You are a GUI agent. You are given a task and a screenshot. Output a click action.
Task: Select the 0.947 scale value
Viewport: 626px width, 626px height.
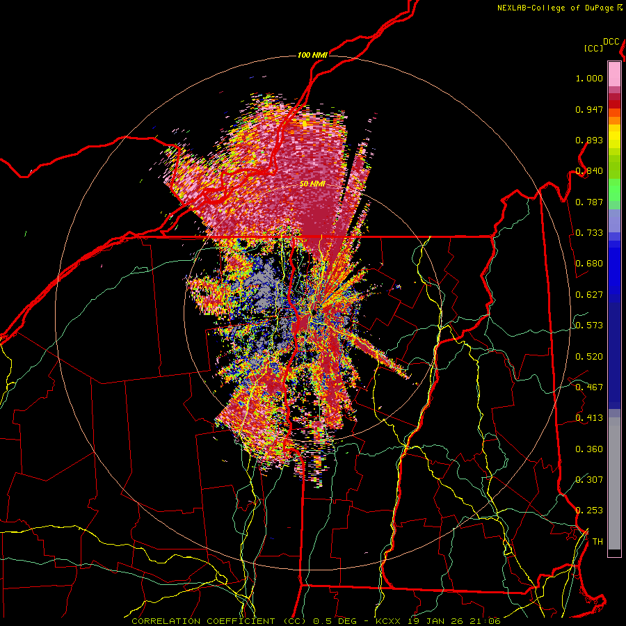pyautogui.click(x=589, y=109)
